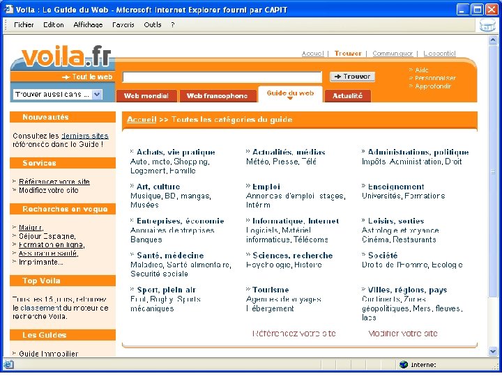502x376 pixels.
Task: Expand the 'Trouver aussi dans' dropdown
Action: pos(97,95)
